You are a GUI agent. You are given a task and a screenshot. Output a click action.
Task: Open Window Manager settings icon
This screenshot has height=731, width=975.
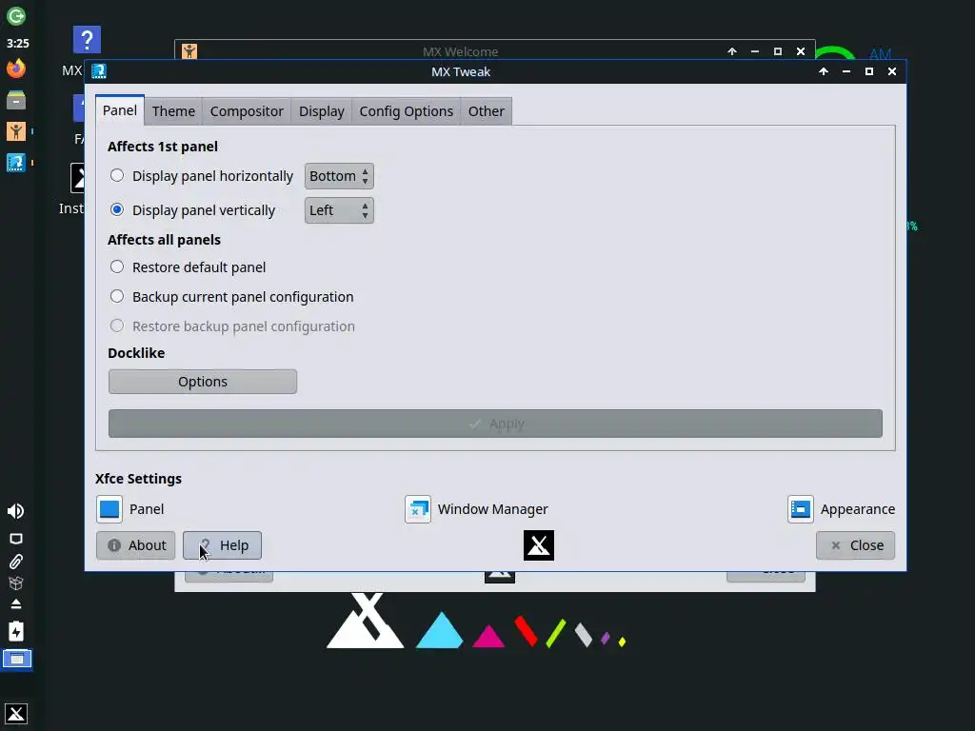point(418,509)
